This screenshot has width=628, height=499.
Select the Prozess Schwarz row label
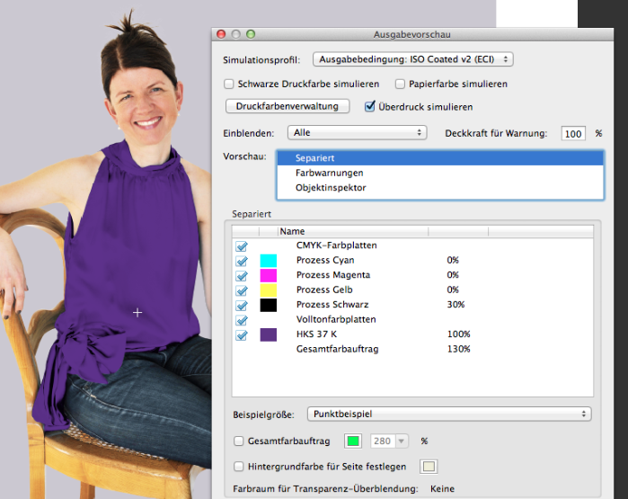click(332, 305)
